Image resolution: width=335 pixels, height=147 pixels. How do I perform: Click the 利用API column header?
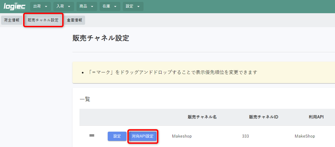(x=316, y=117)
